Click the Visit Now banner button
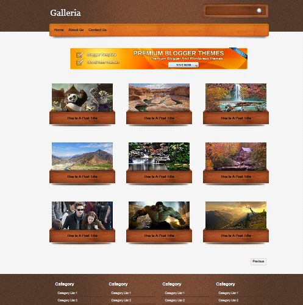 point(184,65)
